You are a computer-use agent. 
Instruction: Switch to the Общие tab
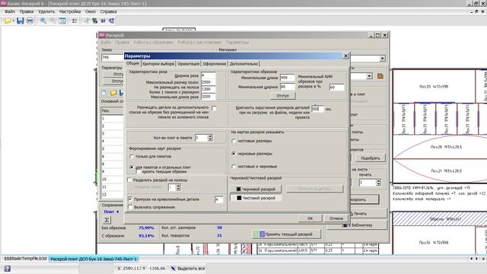pos(132,63)
